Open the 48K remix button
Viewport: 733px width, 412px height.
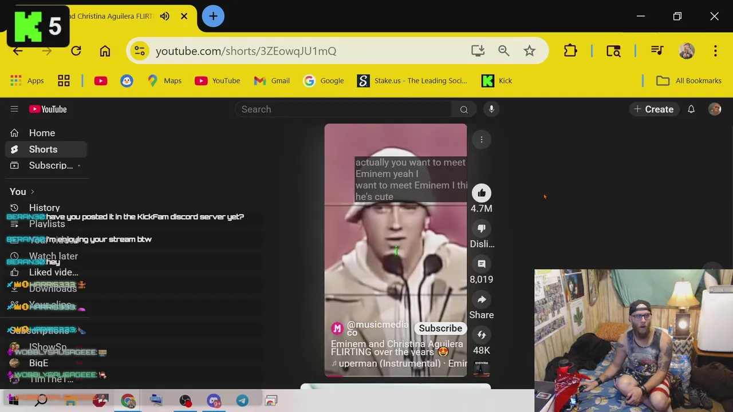482,335
